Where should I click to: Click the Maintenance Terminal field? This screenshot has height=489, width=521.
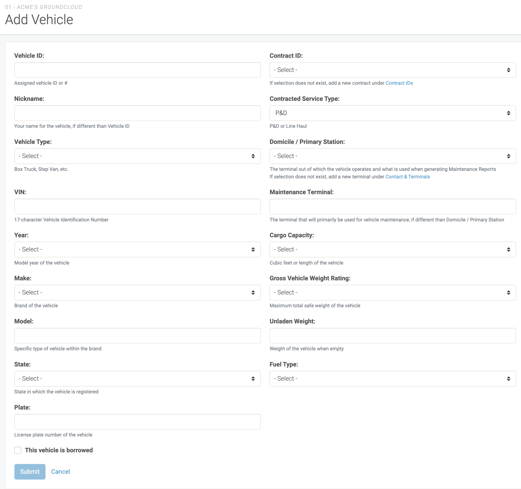[392, 206]
